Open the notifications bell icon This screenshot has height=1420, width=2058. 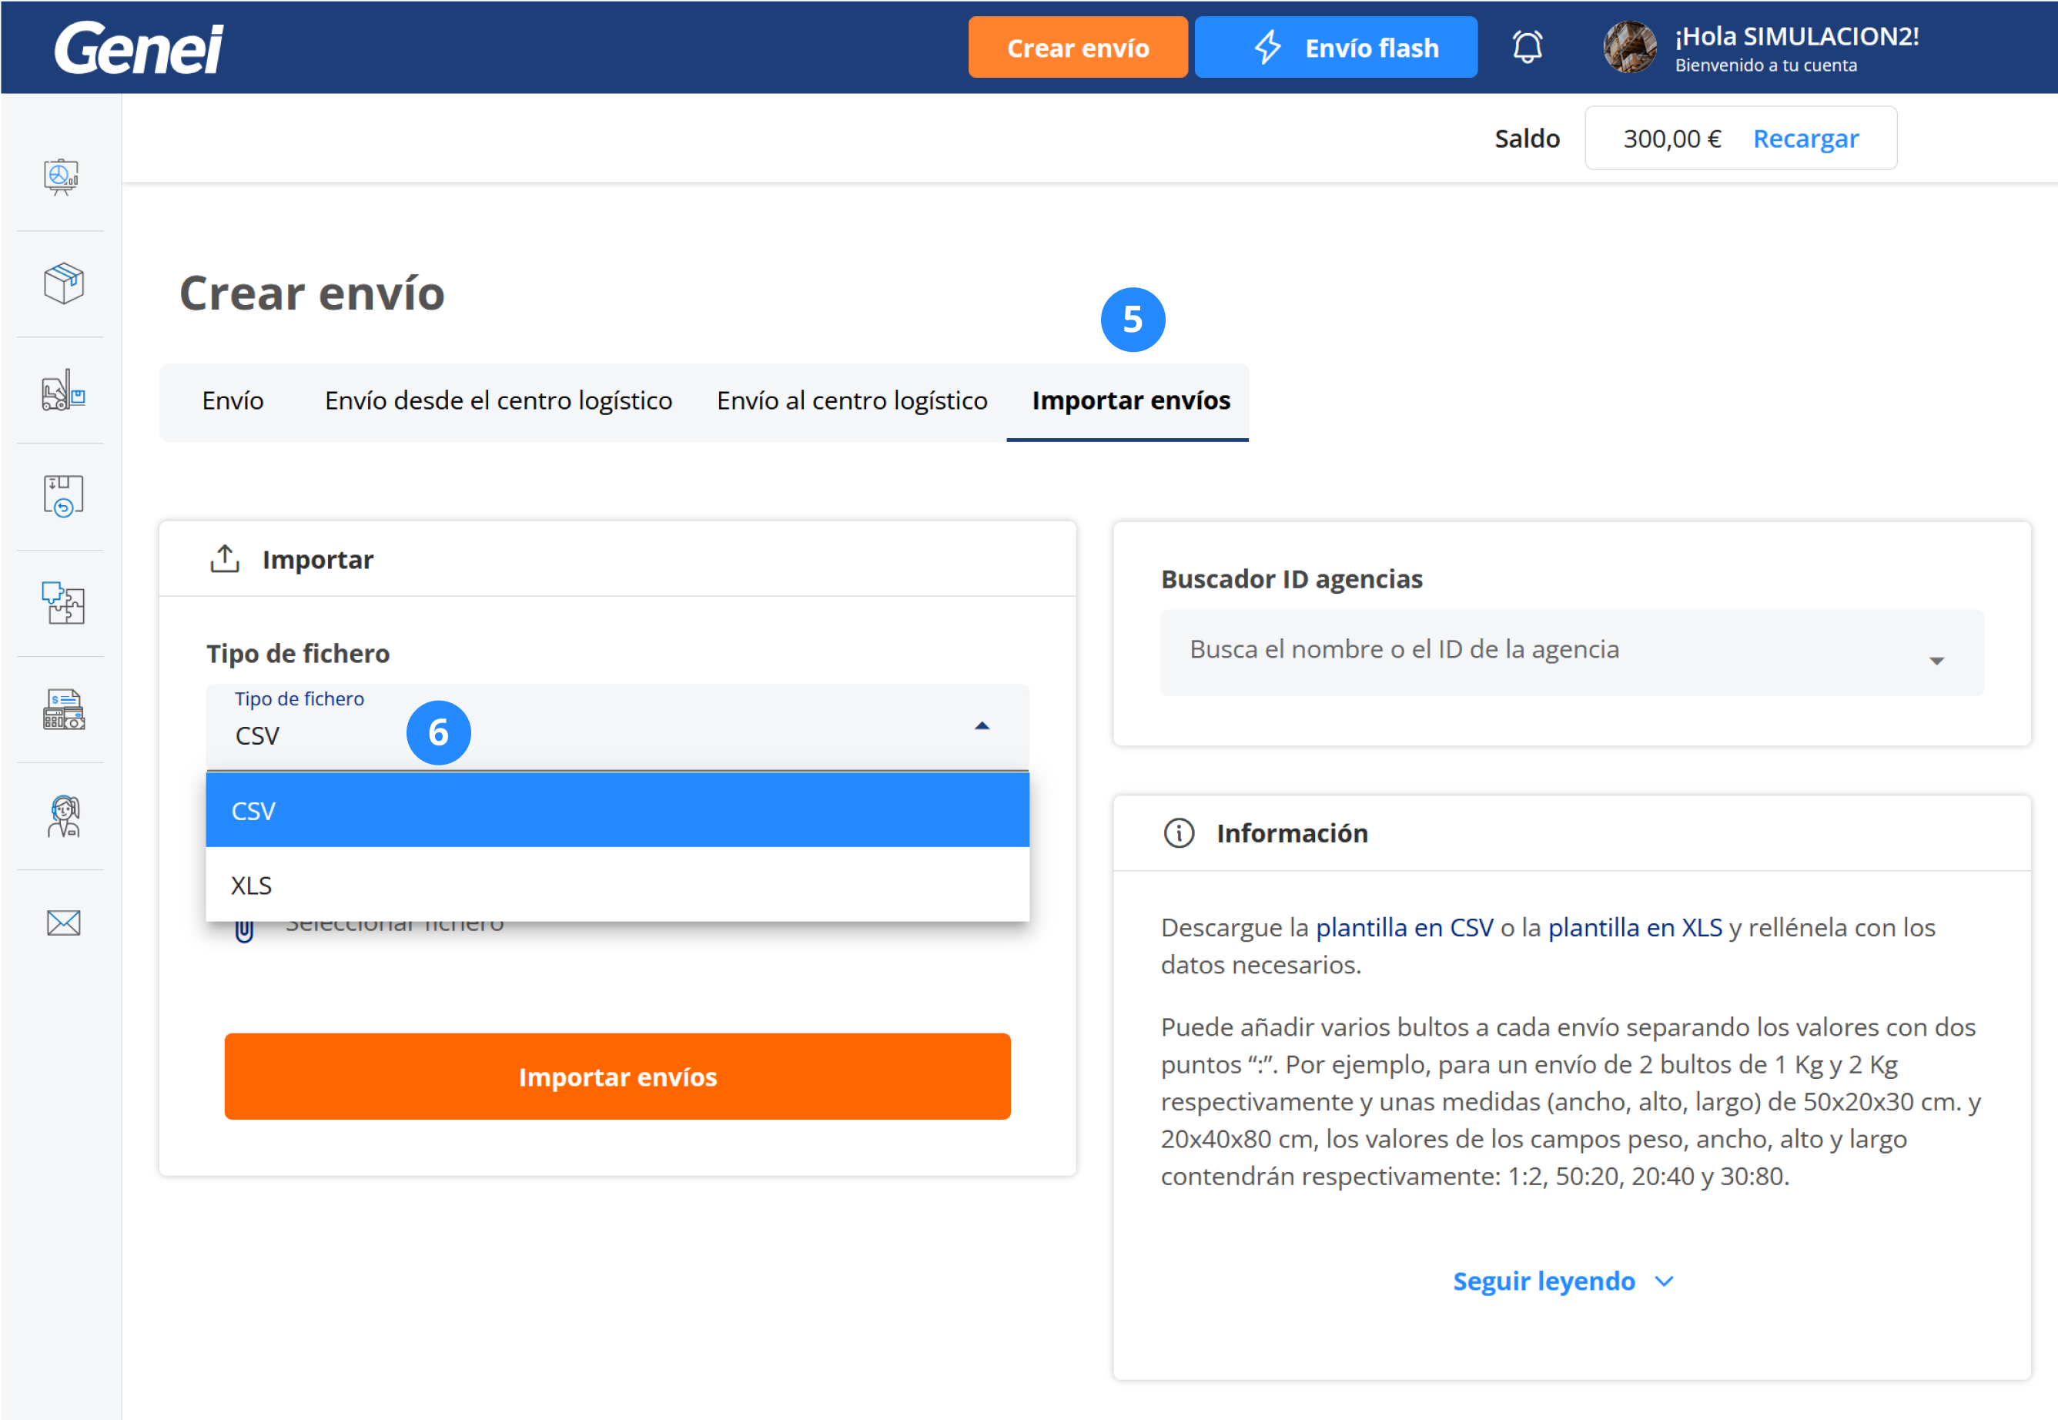pos(1527,47)
